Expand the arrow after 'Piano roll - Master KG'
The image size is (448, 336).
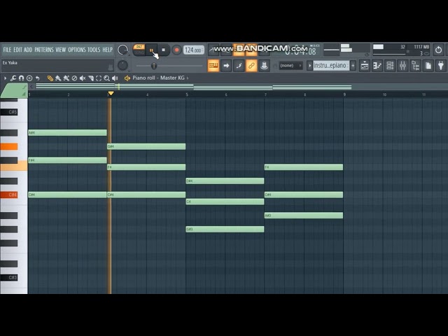(188, 78)
